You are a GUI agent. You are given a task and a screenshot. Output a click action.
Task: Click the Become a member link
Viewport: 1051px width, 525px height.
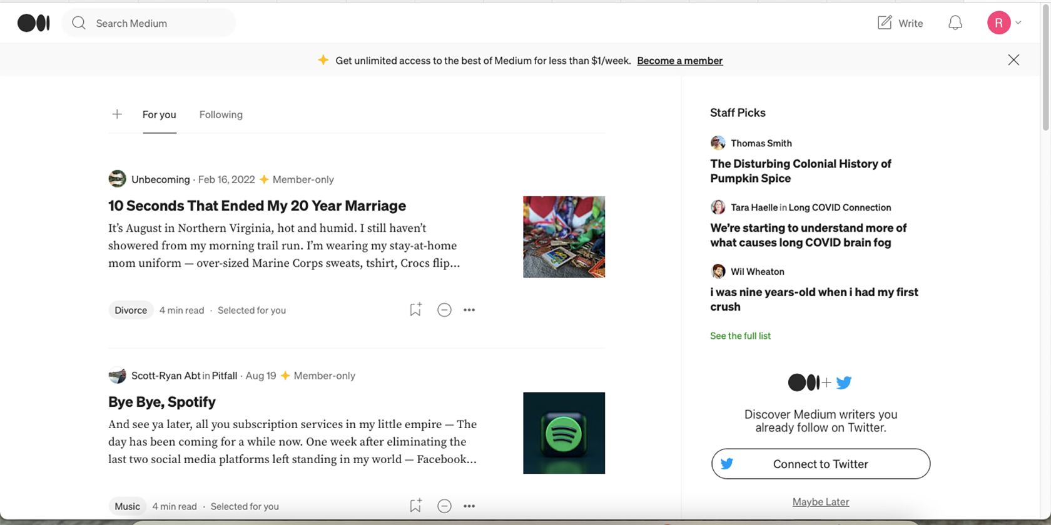coord(679,61)
